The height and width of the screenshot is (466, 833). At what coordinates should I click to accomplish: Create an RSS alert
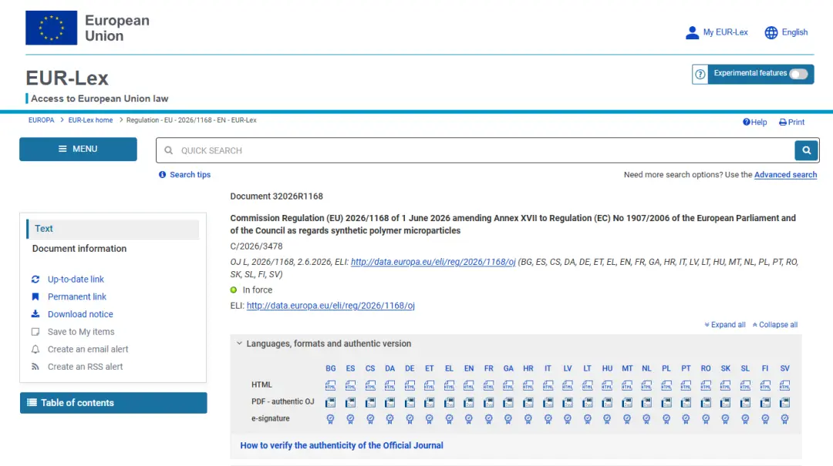(85, 367)
